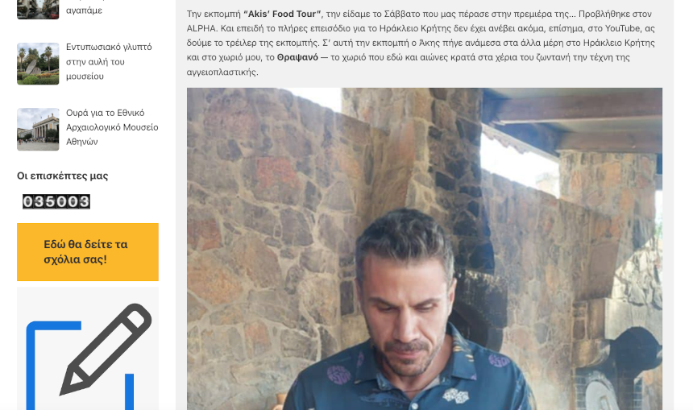Image resolution: width=693 pixels, height=410 pixels.
Task: Open the partially visible street thumbnail at top
Action: (x=38, y=10)
